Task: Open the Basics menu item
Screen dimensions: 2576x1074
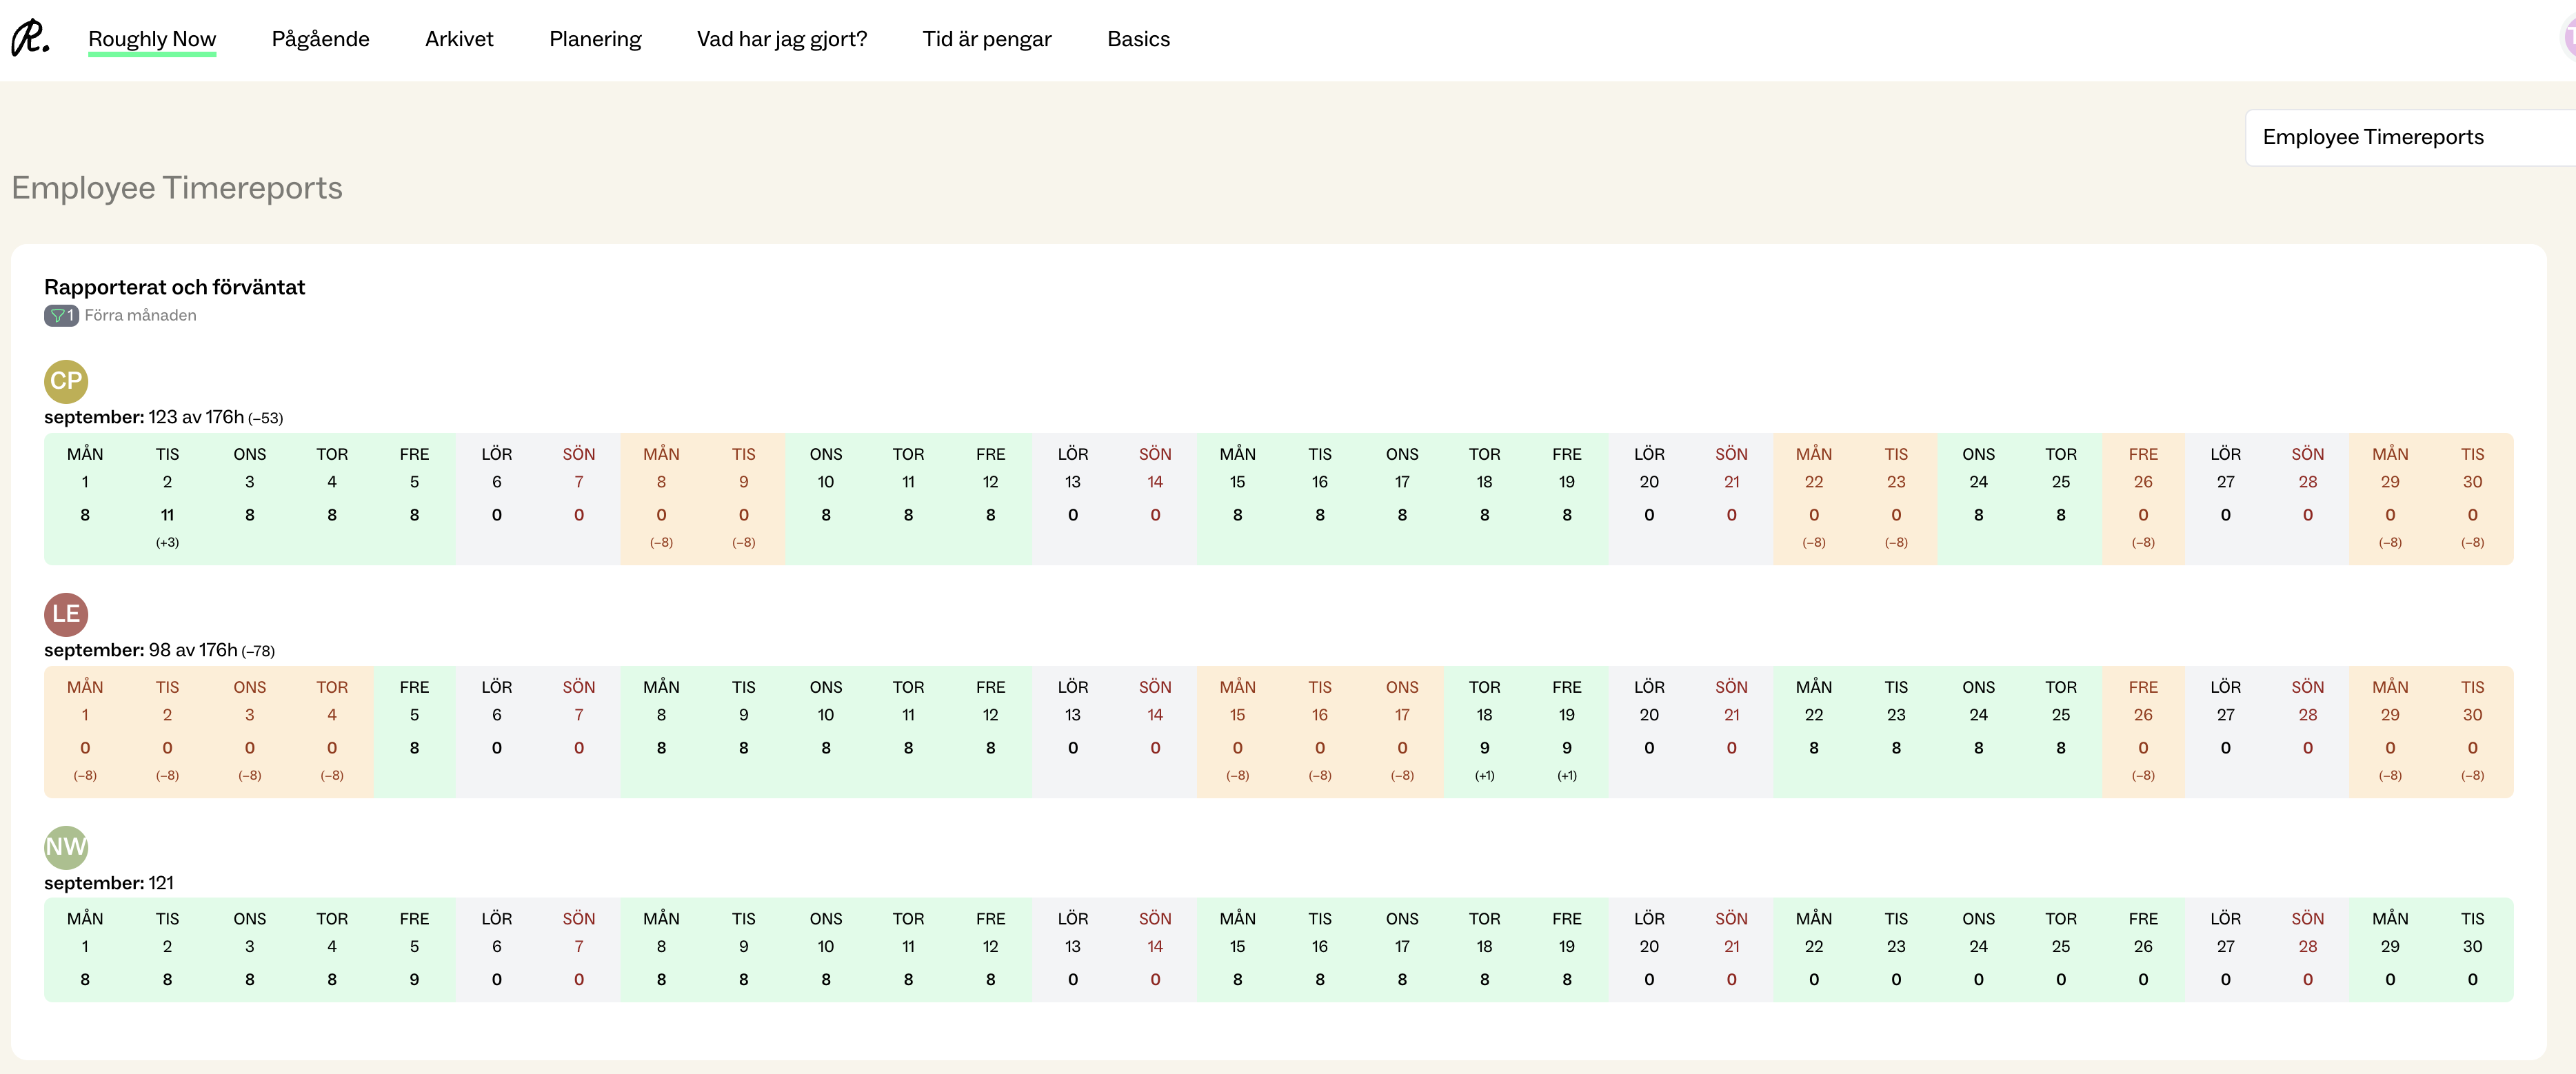Action: point(1138,39)
